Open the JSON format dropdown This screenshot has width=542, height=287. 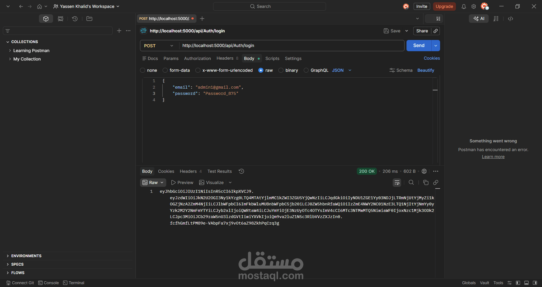(x=342, y=70)
